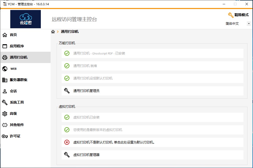Click the WEB globe icon

pyautogui.click(x=5, y=69)
